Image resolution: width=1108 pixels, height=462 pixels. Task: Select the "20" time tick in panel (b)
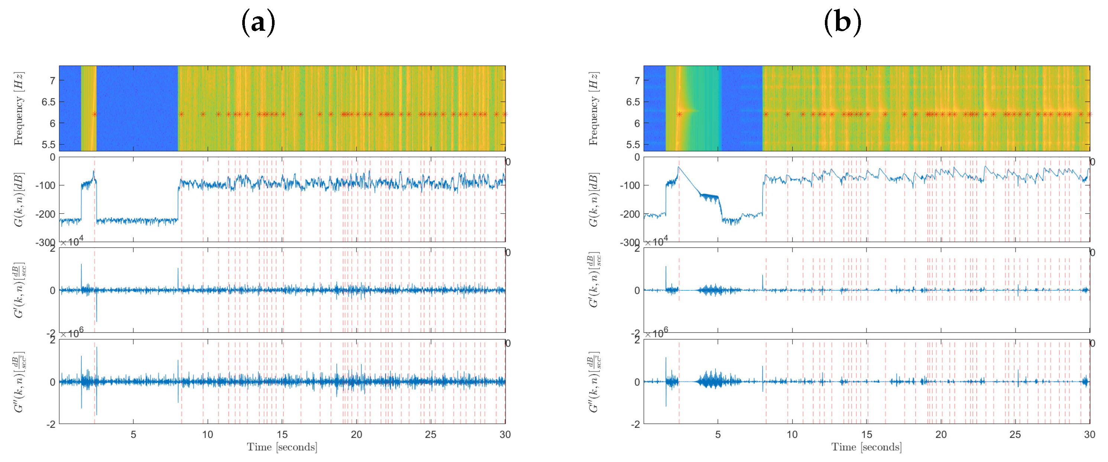[941, 435]
